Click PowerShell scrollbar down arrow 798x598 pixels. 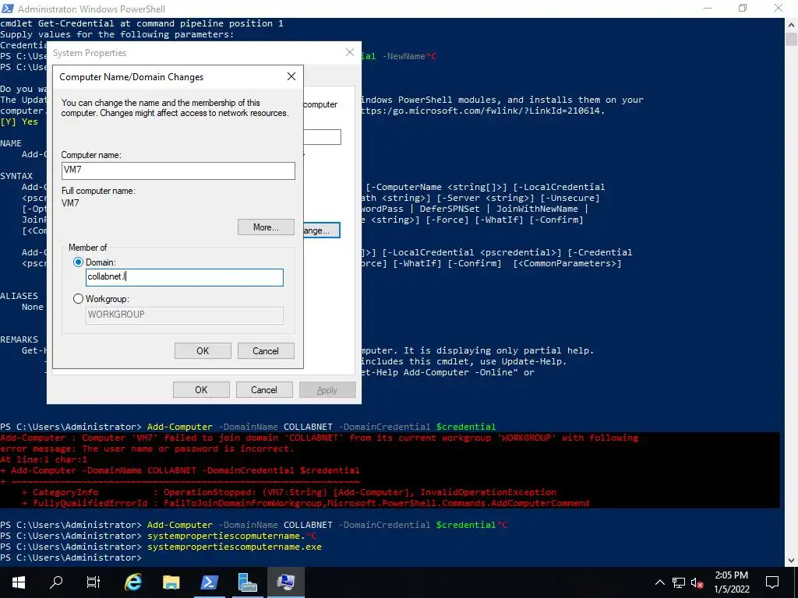(x=791, y=560)
